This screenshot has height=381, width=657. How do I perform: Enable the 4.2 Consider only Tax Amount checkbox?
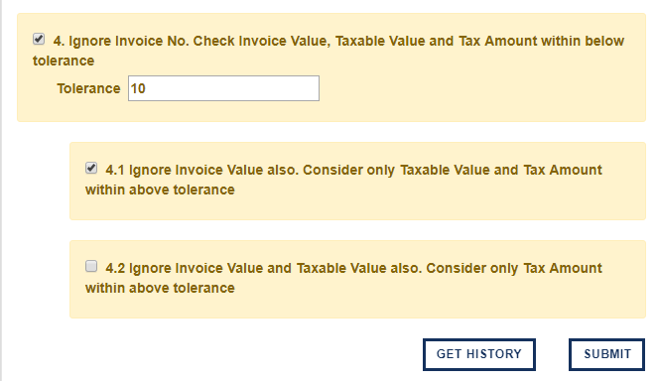tap(91, 266)
